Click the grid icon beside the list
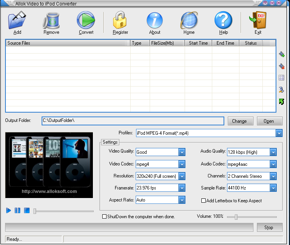The image size is (290, 245). click(281, 78)
